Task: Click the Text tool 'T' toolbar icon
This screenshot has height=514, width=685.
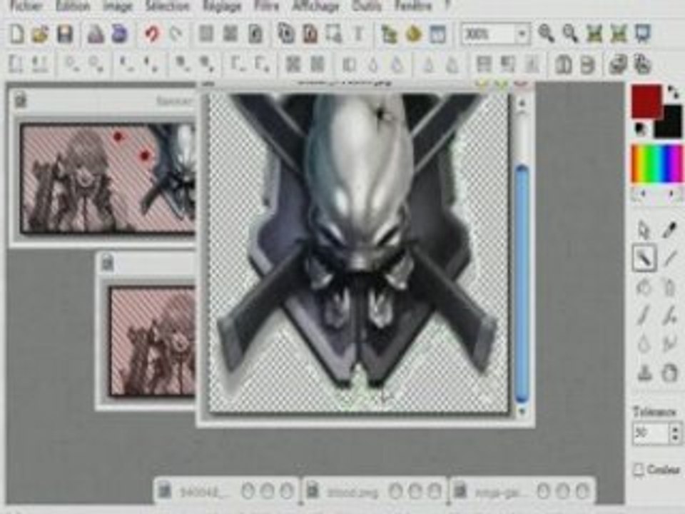Action: pos(358,34)
